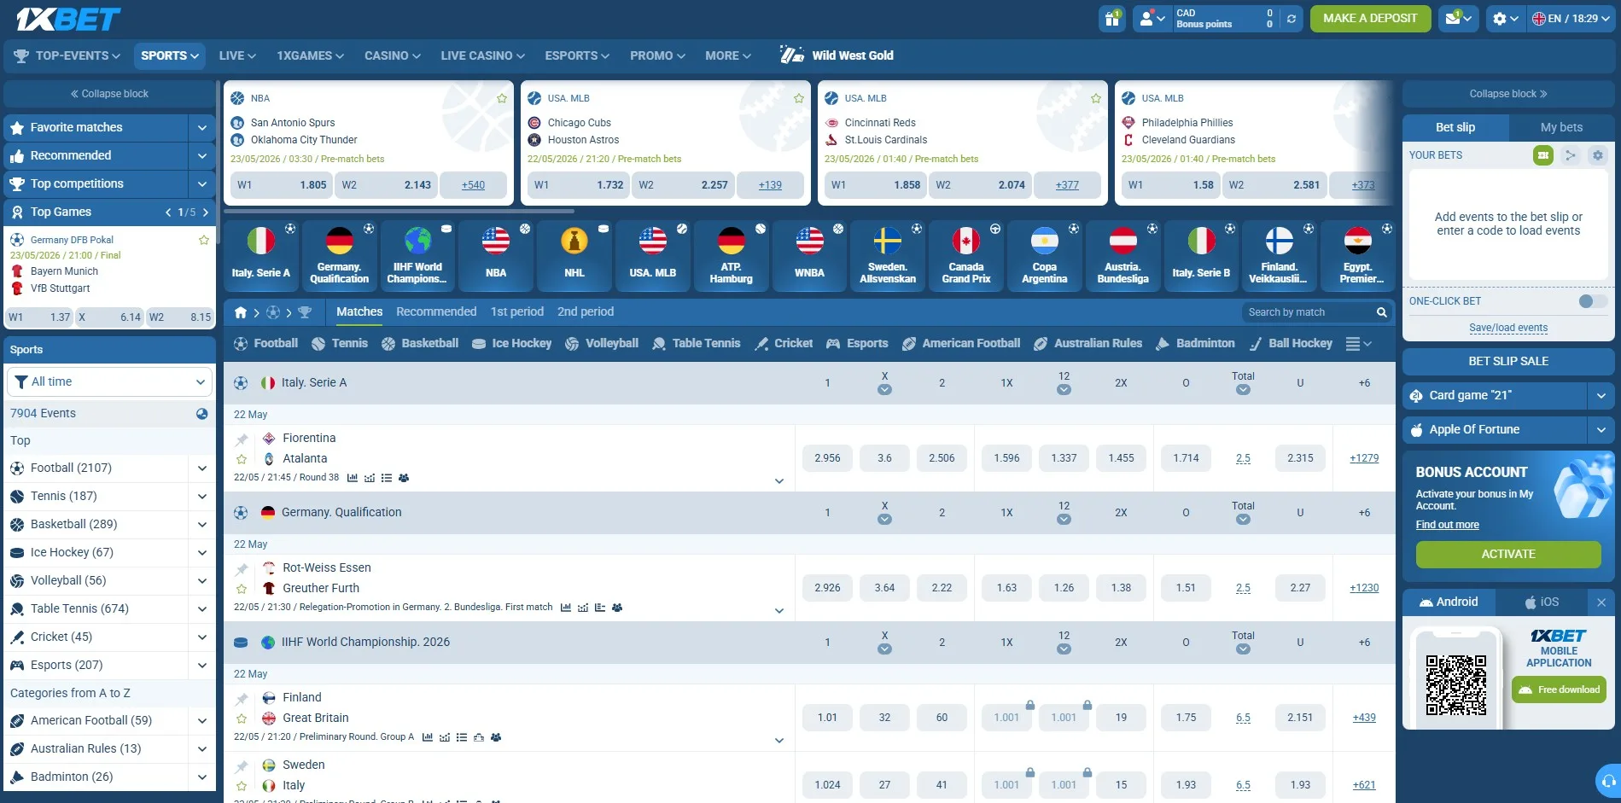1621x803 pixels.
Task: Click Free download app button
Action: [1559, 690]
